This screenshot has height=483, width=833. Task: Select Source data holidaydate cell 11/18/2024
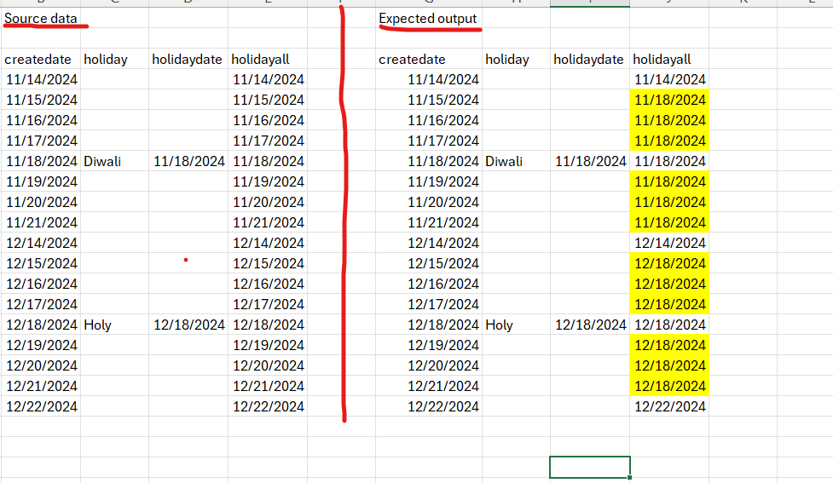click(x=188, y=161)
